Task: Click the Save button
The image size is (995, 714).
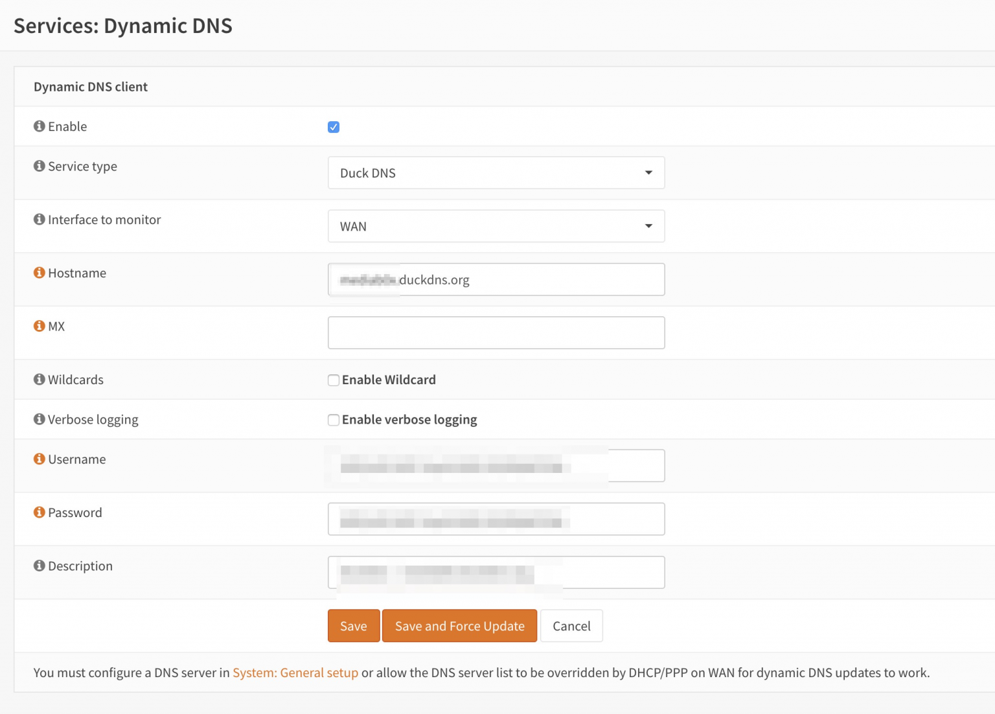Action: pyautogui.click(x=353, y=625)
